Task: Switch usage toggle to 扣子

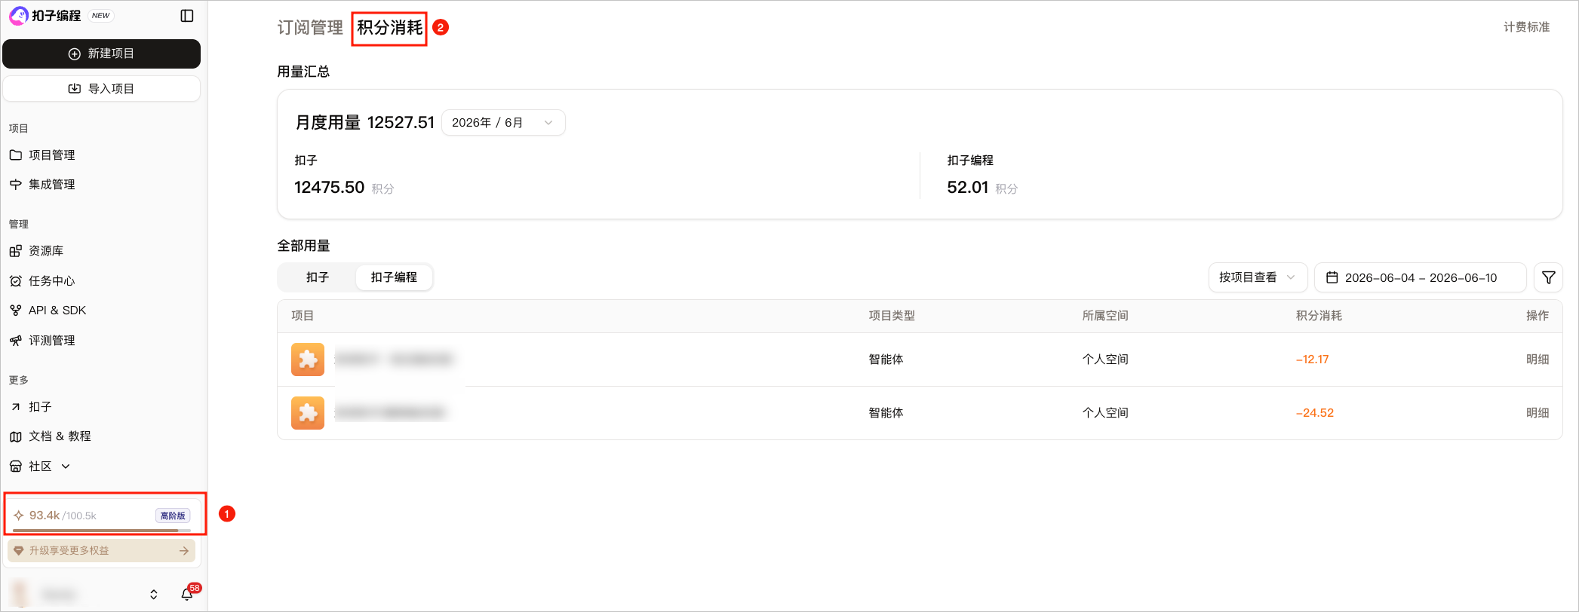Action: pos(318,277)
